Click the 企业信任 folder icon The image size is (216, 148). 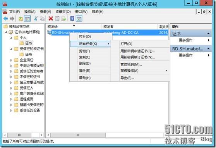[16, 60]
